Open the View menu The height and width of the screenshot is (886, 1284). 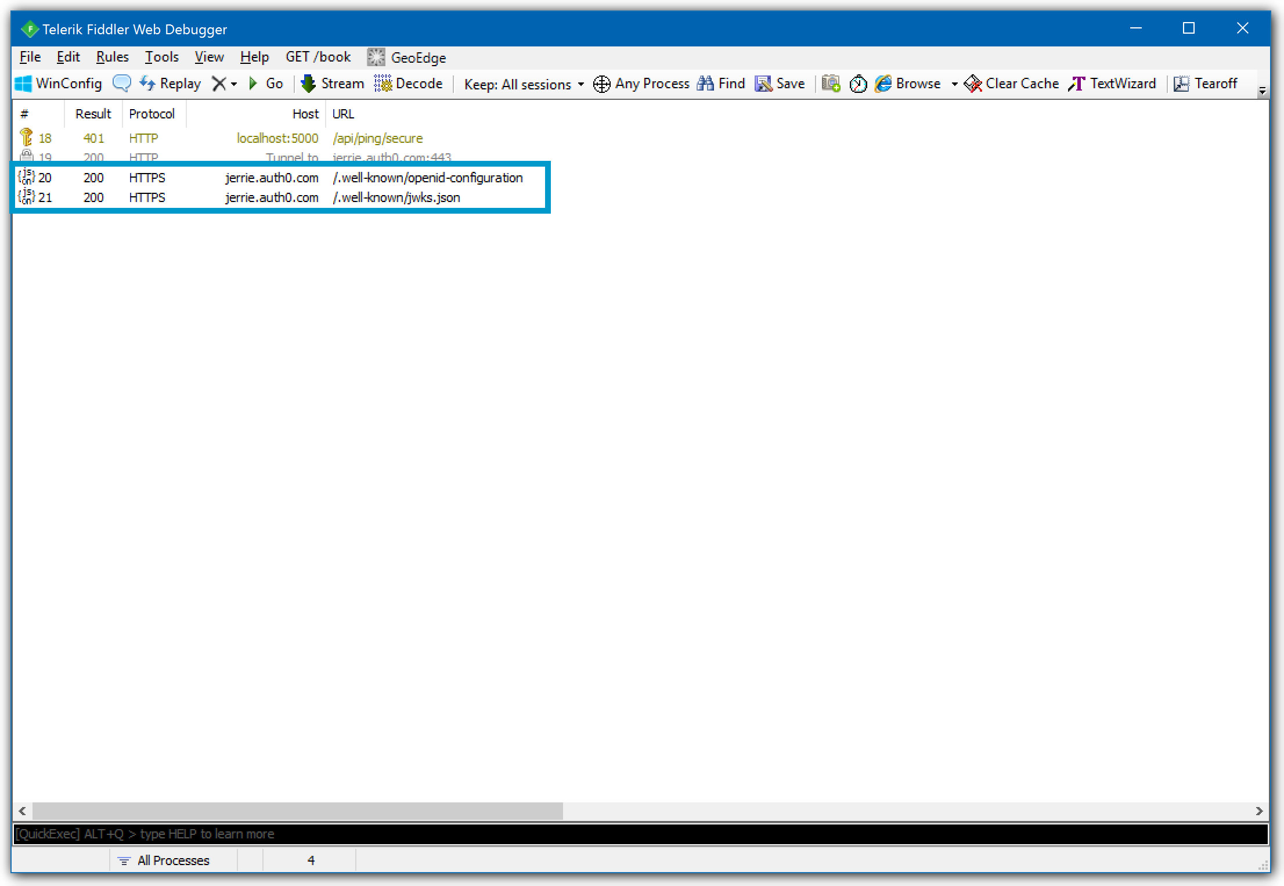click(x=209, y=57)
